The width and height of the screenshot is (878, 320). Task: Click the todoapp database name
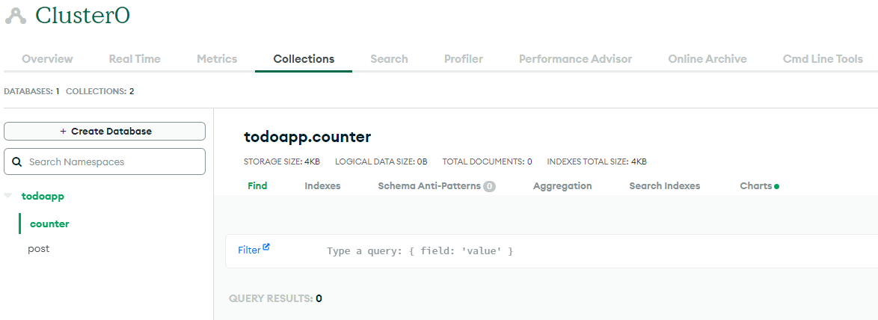click(x=43, y=197)
